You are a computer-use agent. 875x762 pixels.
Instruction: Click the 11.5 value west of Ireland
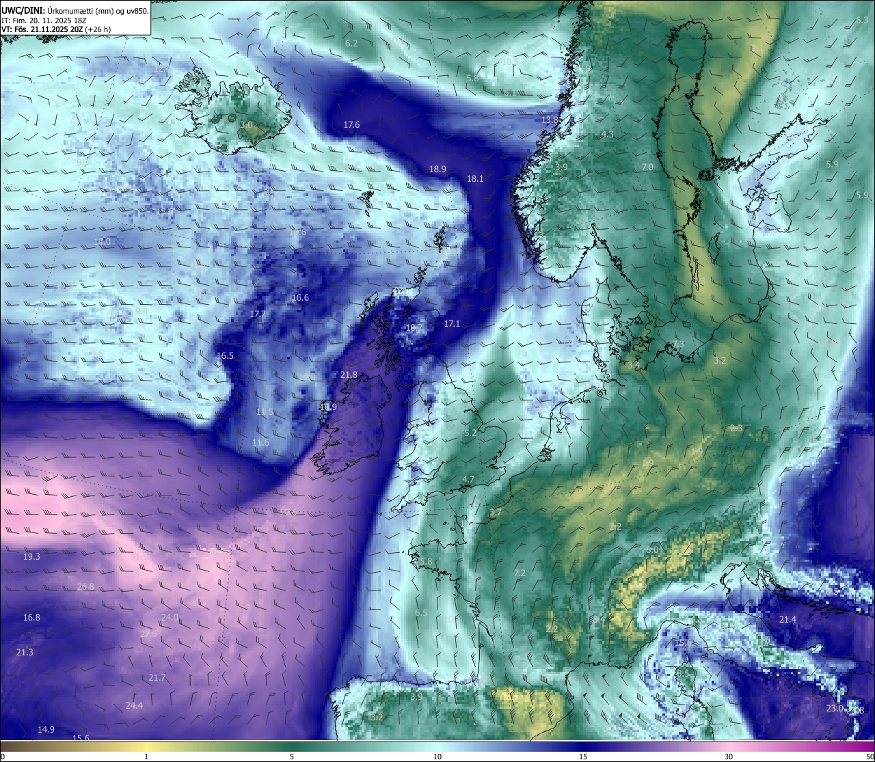[265, 412]
